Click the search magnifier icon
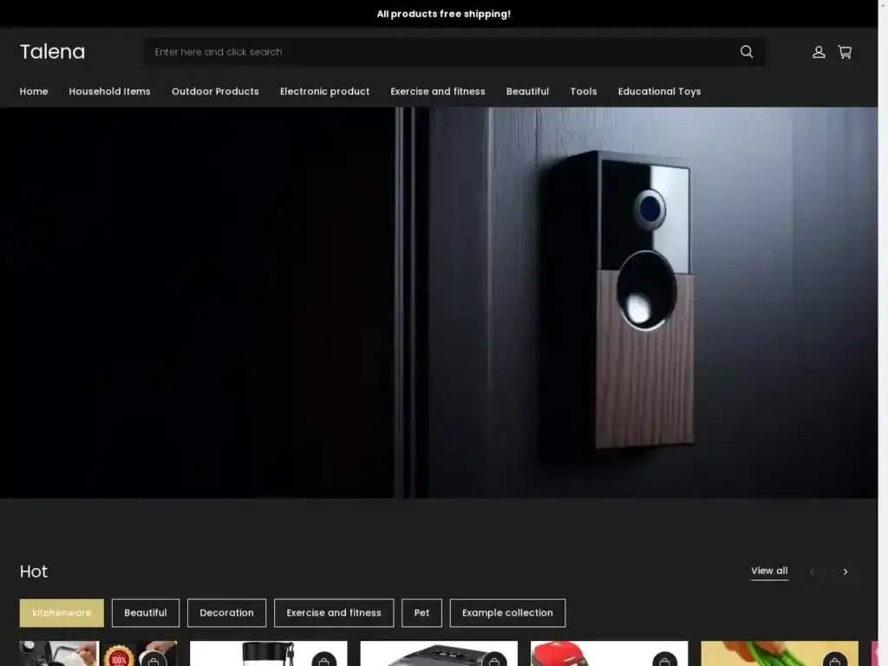Viewport: 888px width, 666px height. coord(746,52)
